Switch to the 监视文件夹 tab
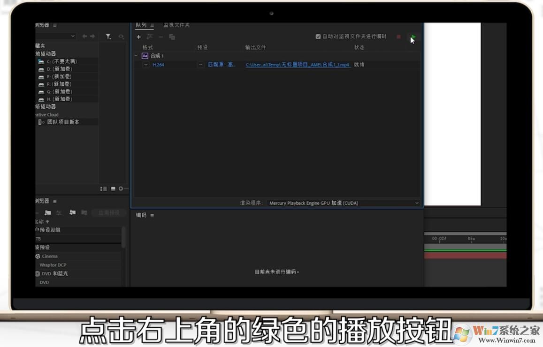 (x=176, y=24)
